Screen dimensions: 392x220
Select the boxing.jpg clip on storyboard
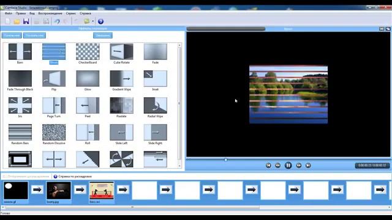[x=59, y=191]
